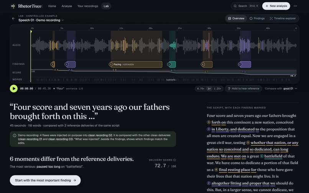Open the clean recording 02 link
Viewport: 309px width, 193px height.
pos(100,135)
